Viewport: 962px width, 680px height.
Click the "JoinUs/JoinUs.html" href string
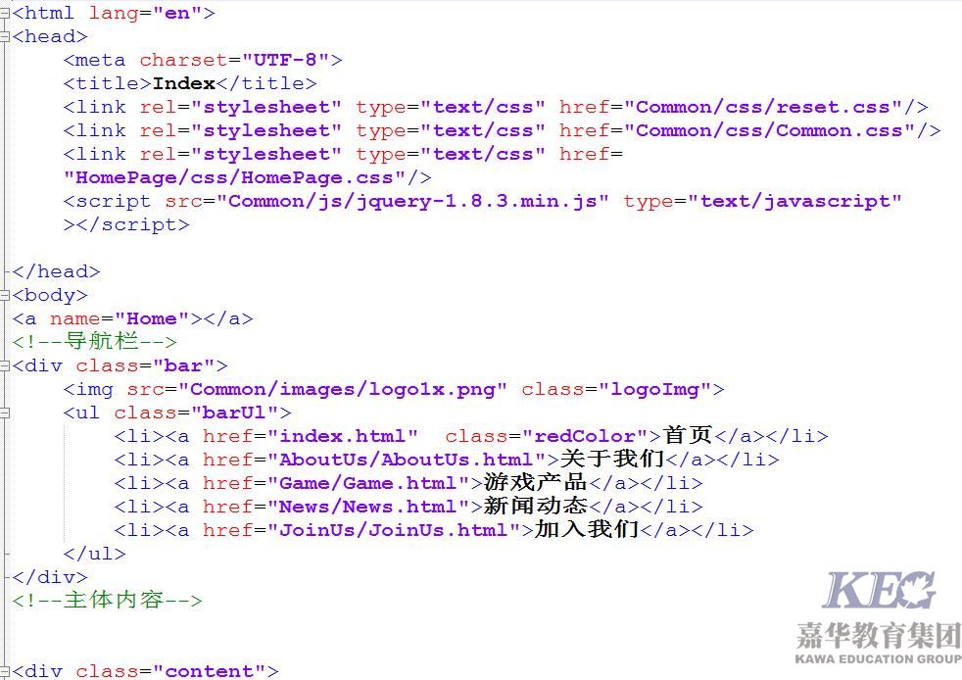(393, 531)
